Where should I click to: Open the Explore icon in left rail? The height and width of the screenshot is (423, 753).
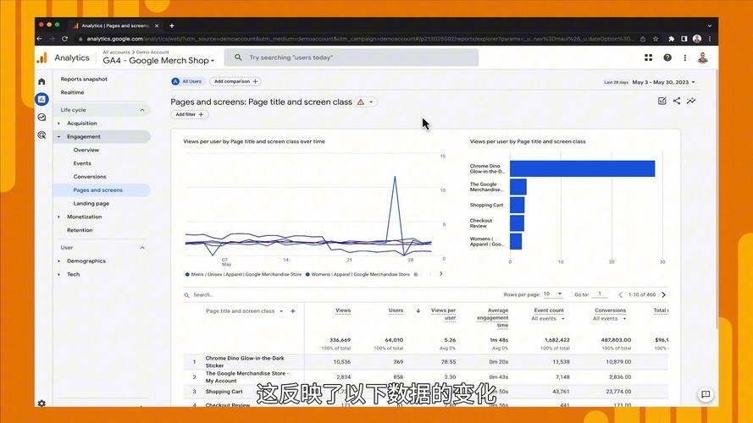pos(42,117)
